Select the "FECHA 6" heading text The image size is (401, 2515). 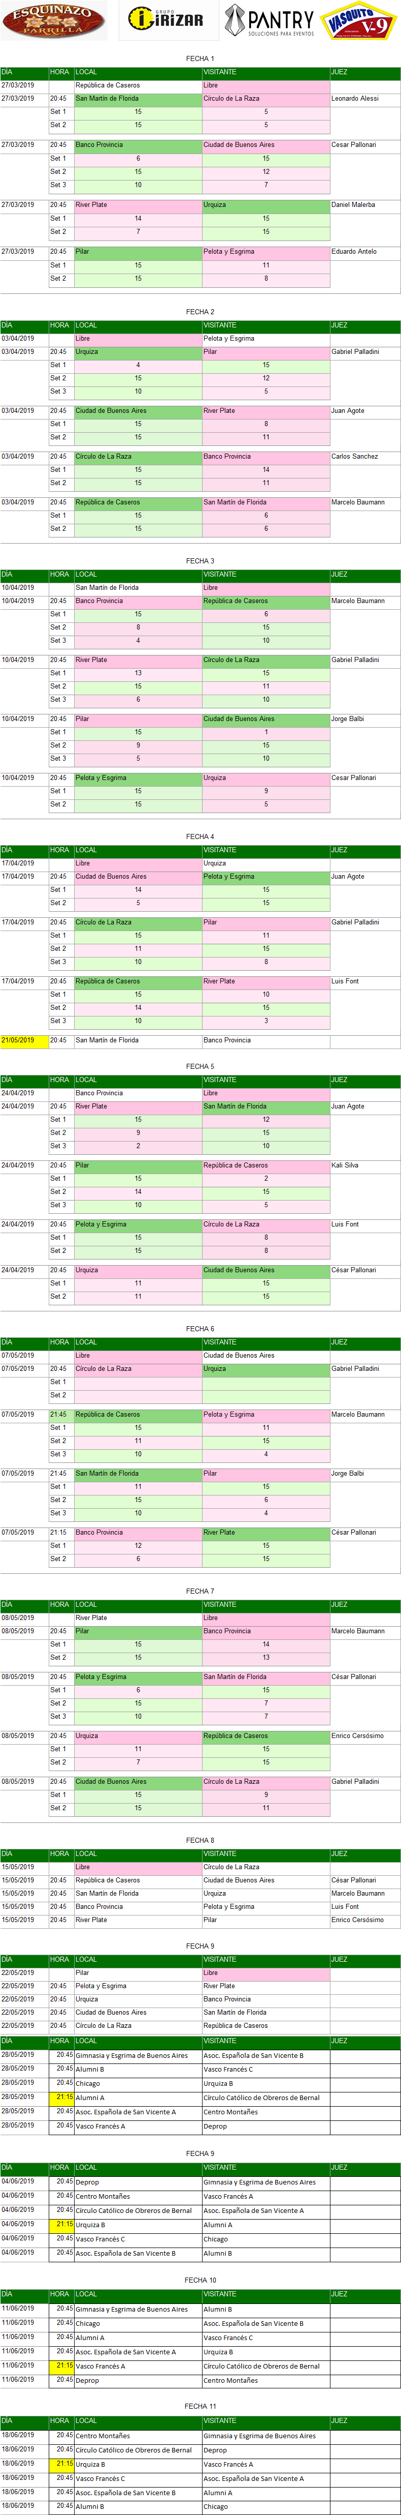tap(200, 1329)
